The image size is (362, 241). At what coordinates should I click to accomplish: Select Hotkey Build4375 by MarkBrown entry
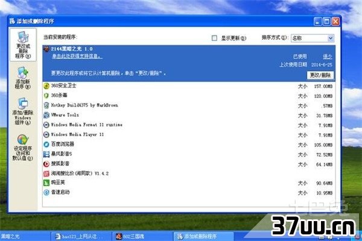189,105
